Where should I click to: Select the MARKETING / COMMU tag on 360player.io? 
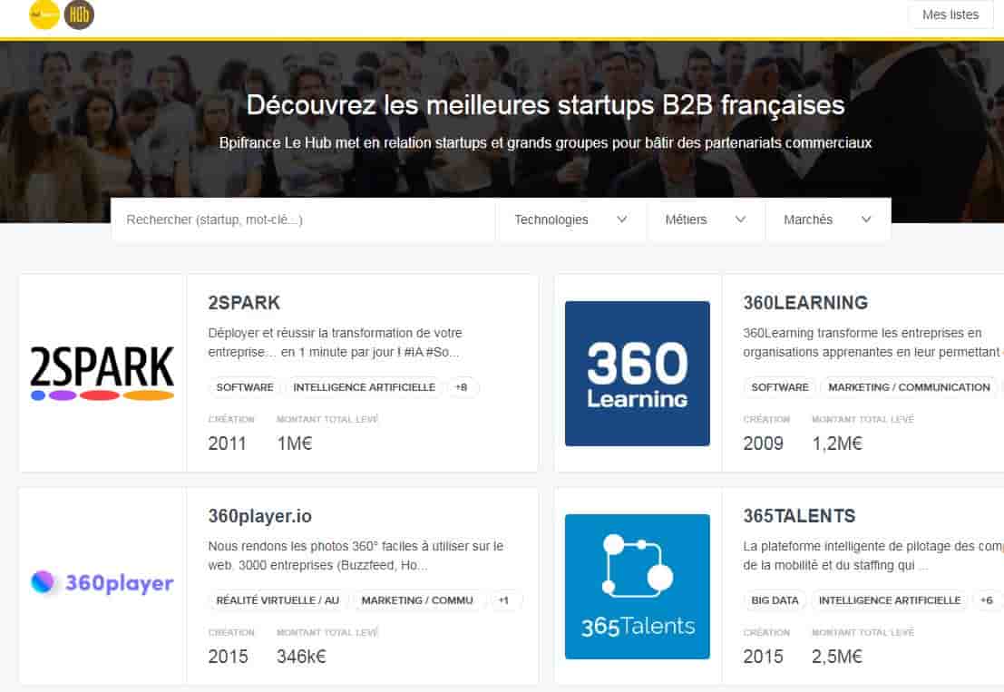click(417, 600)
